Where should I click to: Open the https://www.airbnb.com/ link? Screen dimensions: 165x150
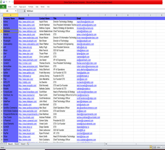26,22
